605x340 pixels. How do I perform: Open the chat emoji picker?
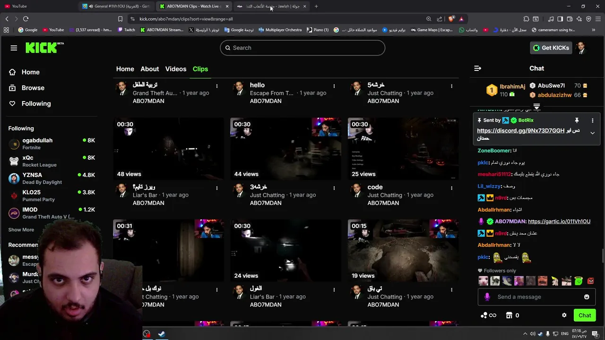click(587, 297)
